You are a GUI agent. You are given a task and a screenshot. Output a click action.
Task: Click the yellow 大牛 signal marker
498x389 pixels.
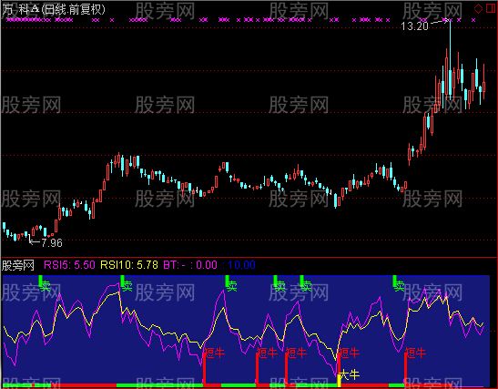349,375
